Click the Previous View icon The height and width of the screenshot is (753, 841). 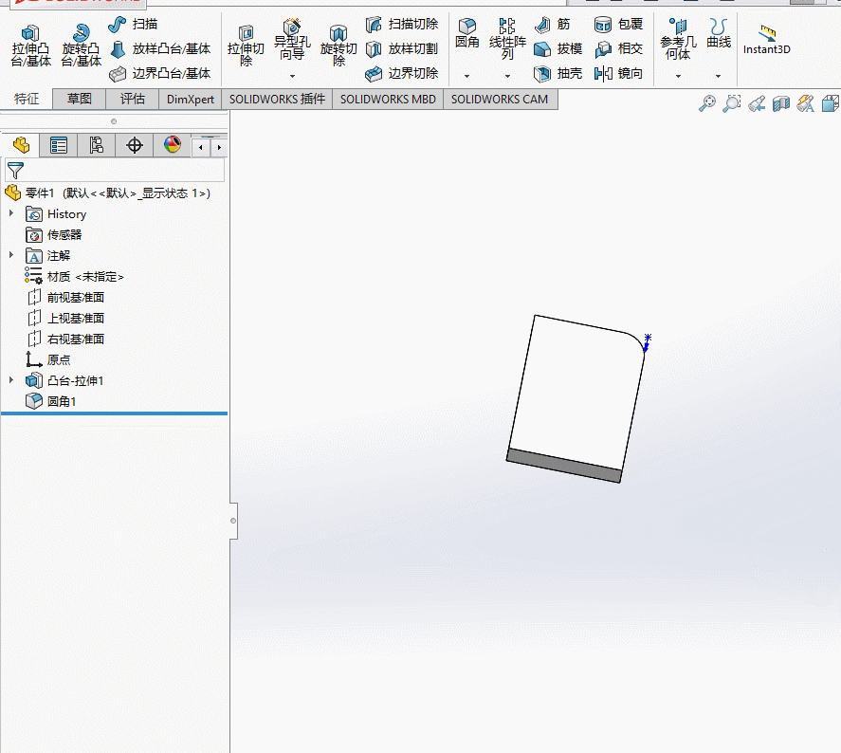757,103
